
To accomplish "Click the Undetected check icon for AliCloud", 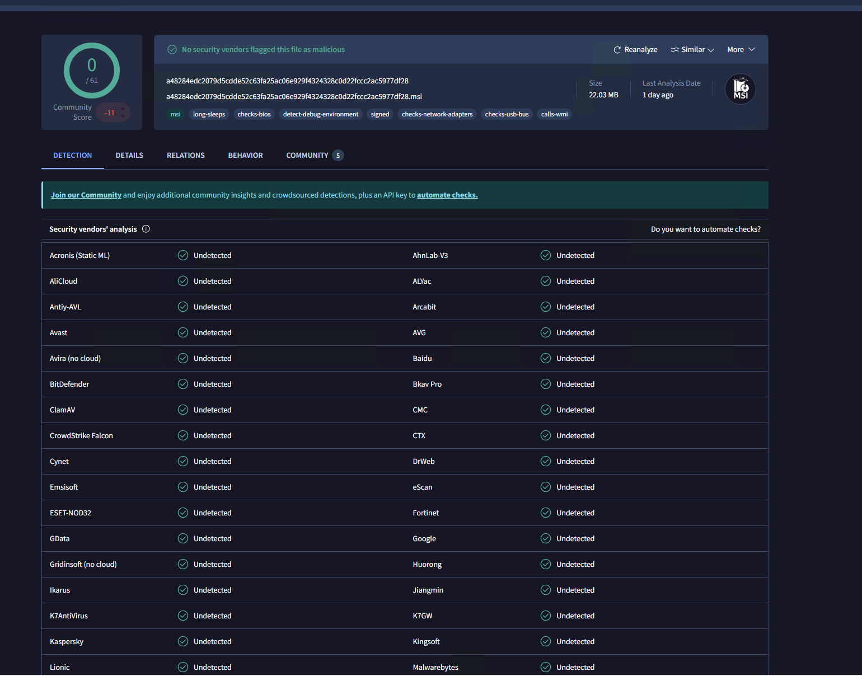I will [183, 281].
